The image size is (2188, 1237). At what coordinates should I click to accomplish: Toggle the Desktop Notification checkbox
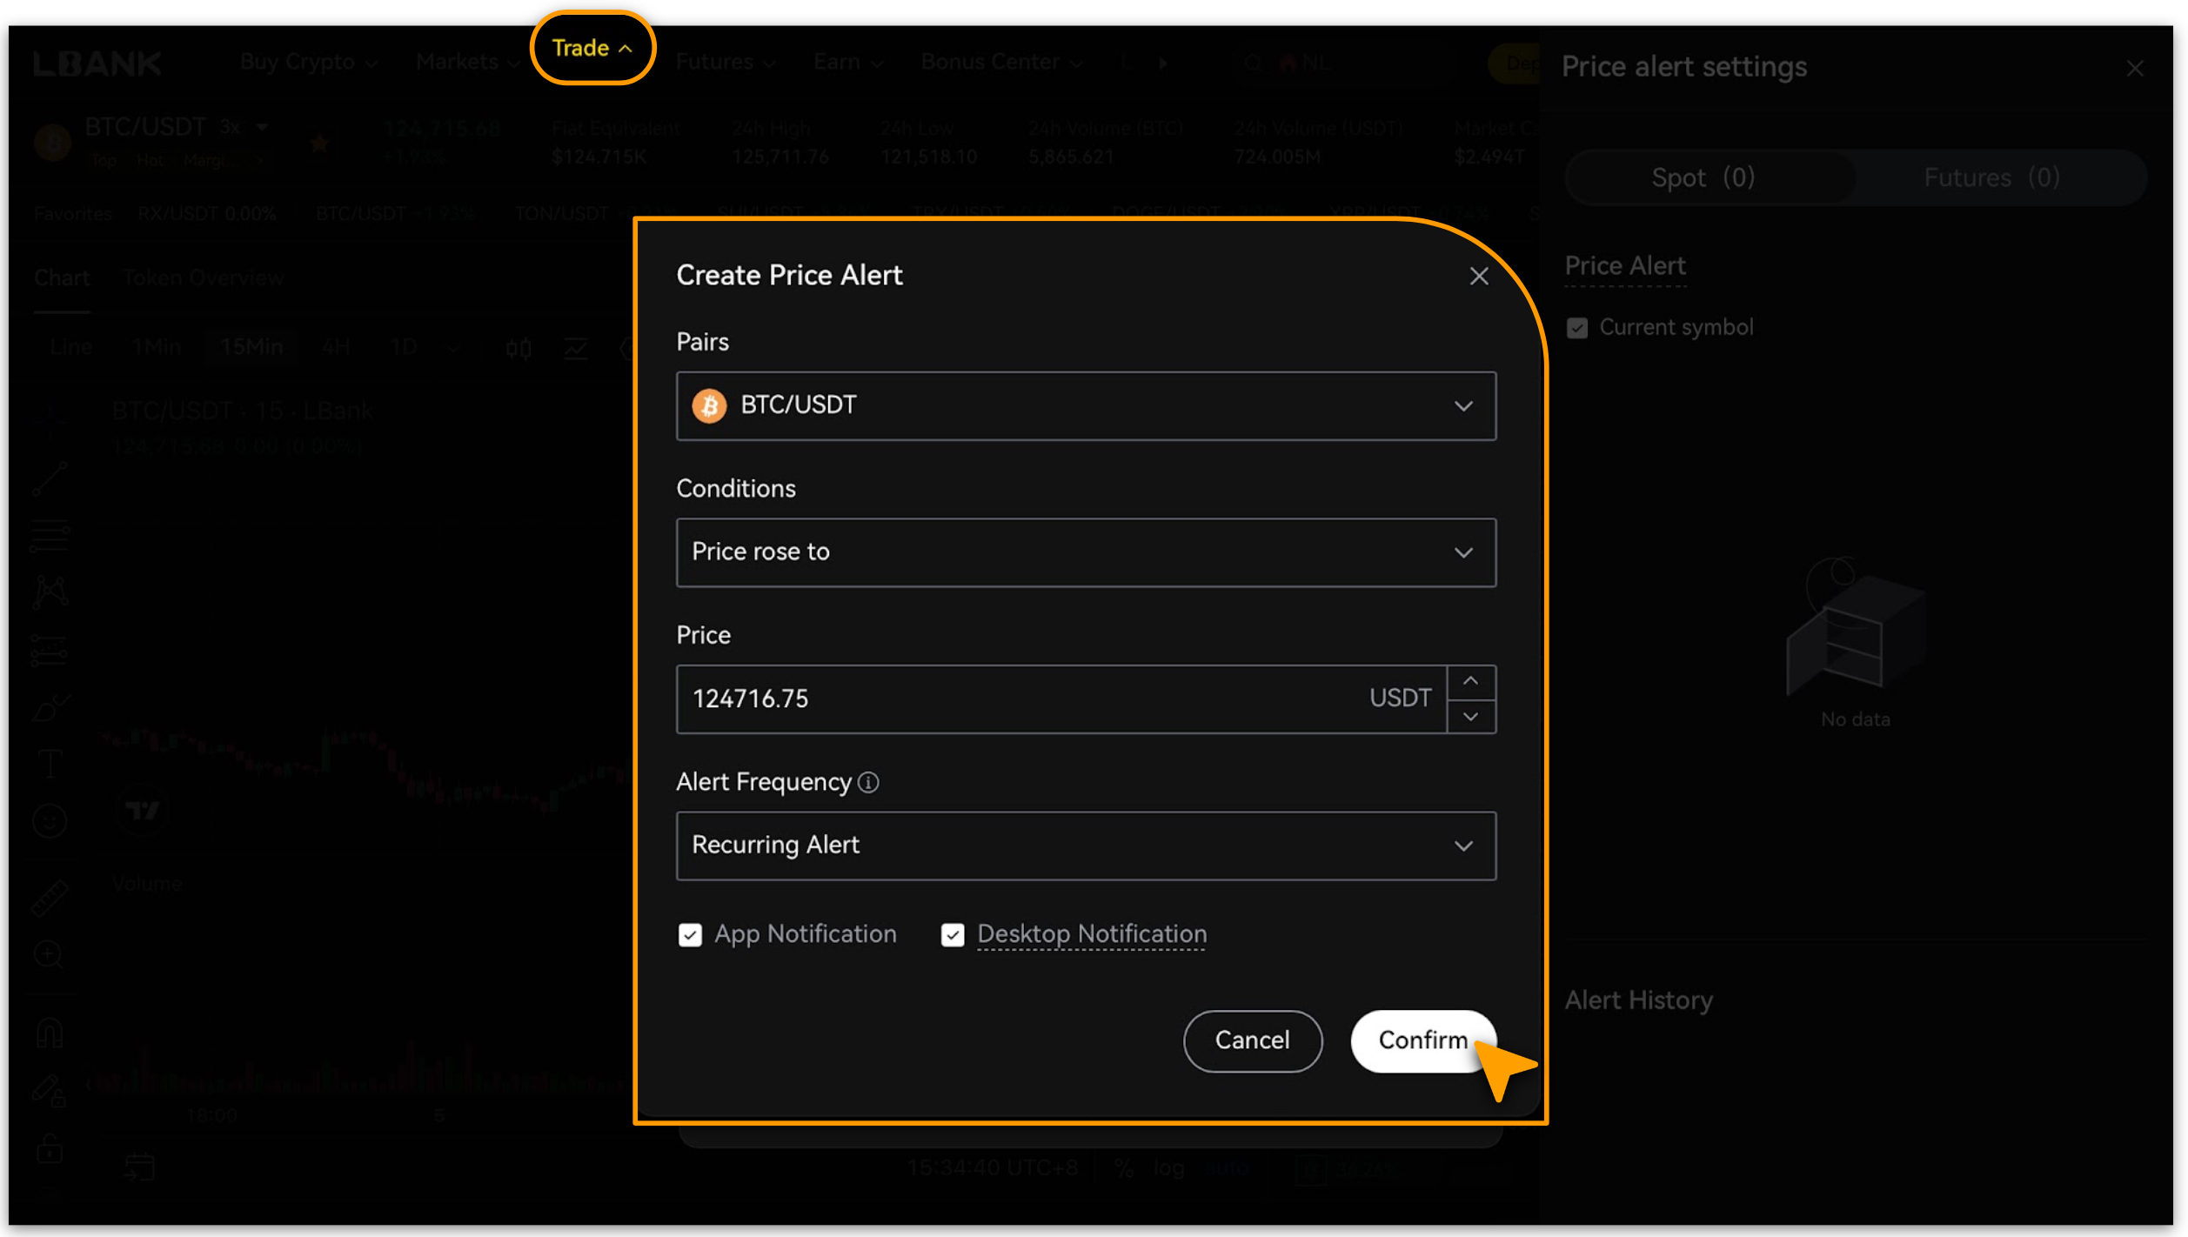click(x=952, y=935)
